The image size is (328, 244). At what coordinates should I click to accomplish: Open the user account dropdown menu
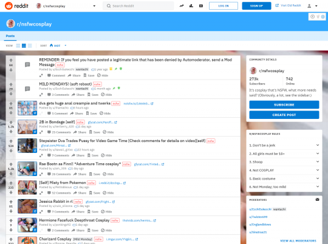tap(312, 6)
